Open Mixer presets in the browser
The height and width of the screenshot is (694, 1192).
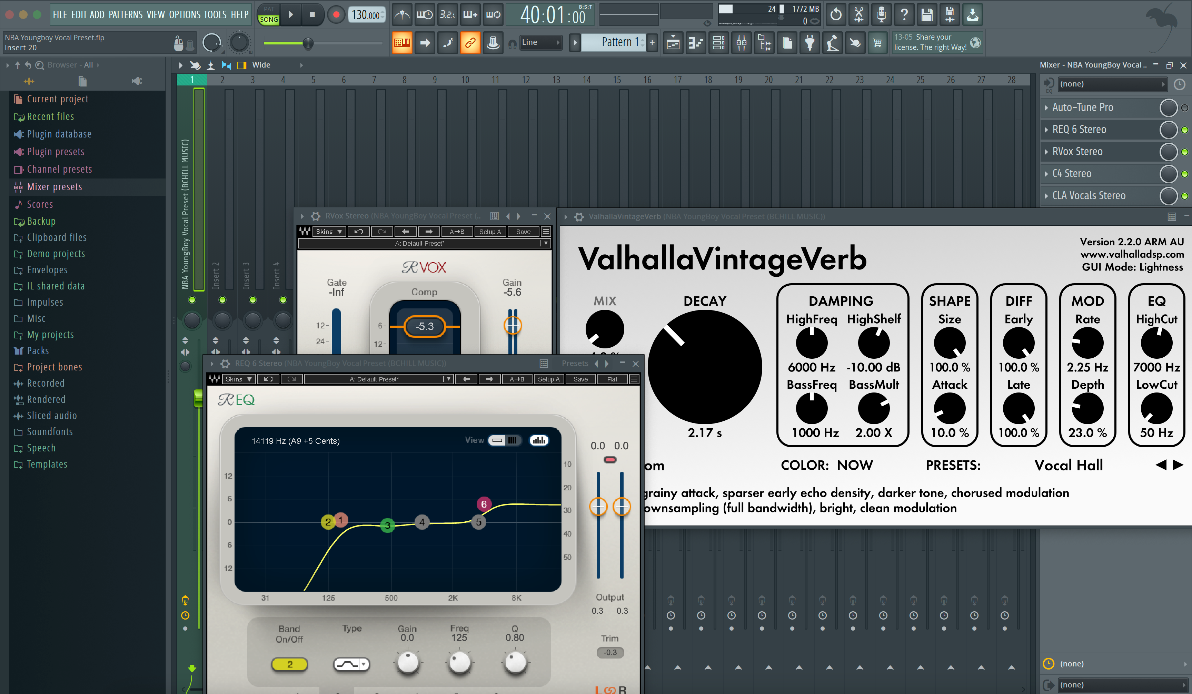click(x=54, y=187)
